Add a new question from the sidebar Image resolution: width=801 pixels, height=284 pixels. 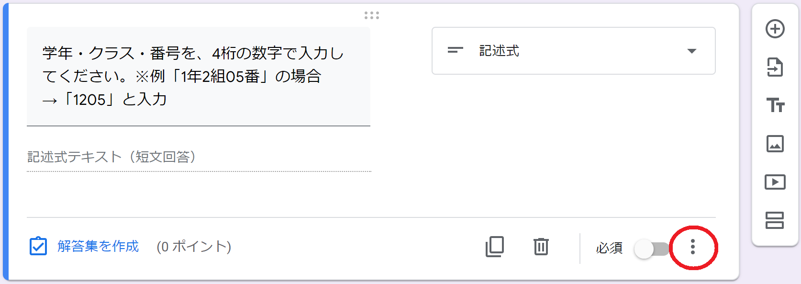775,29
